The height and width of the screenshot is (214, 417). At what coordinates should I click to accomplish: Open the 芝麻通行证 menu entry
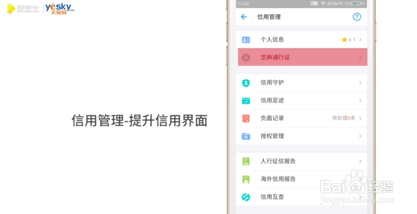[x=275, y=57]
